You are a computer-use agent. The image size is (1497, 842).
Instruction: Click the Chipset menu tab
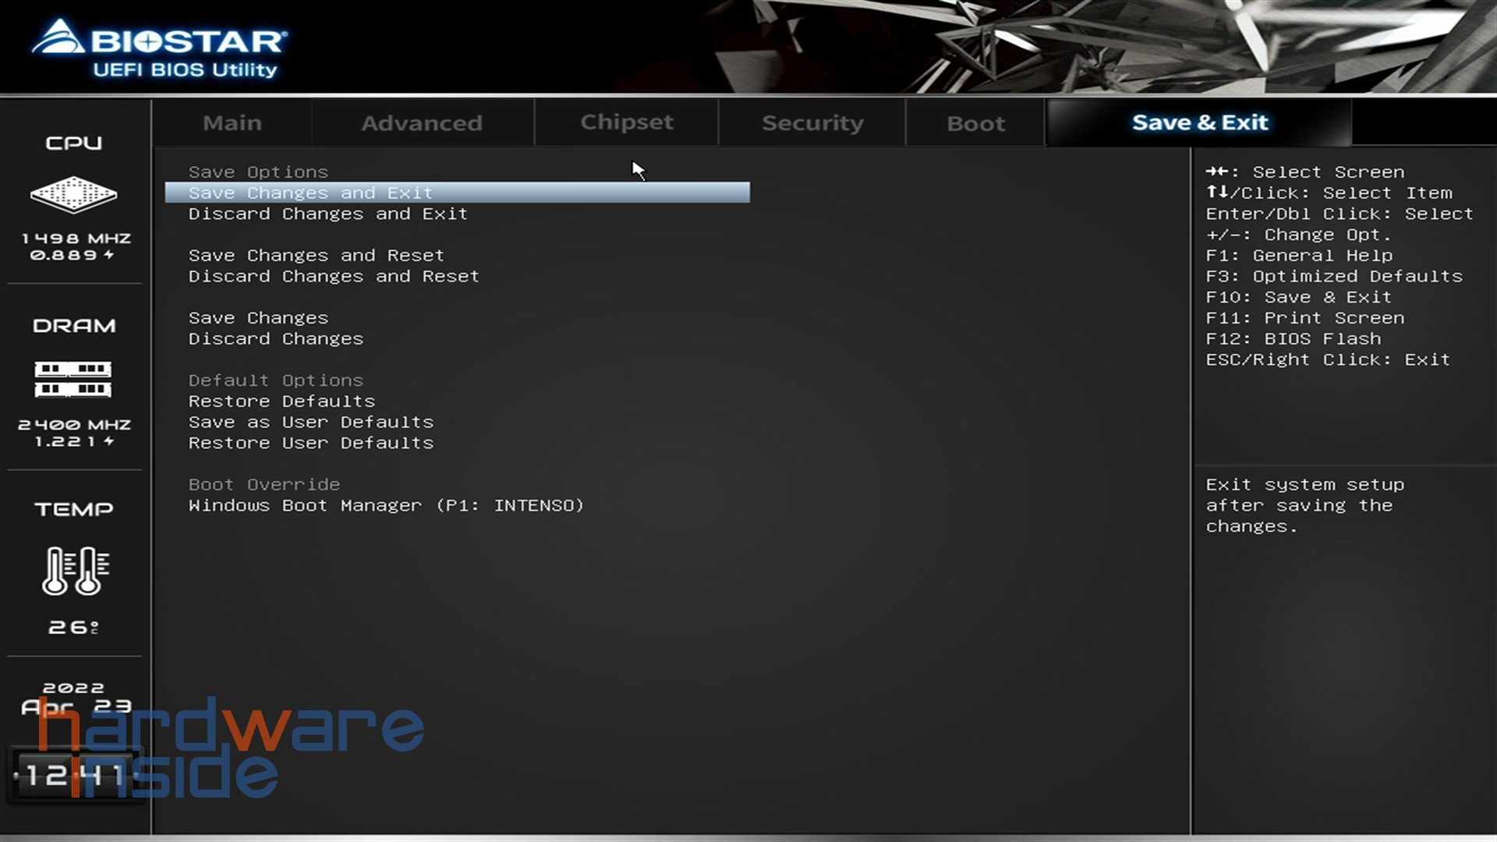627,122
